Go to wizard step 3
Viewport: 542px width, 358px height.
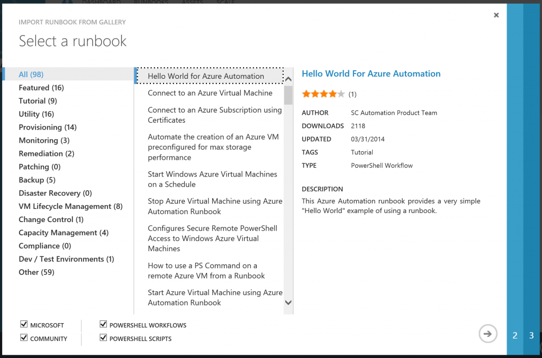pyautogui.click(x=531, y=335)
